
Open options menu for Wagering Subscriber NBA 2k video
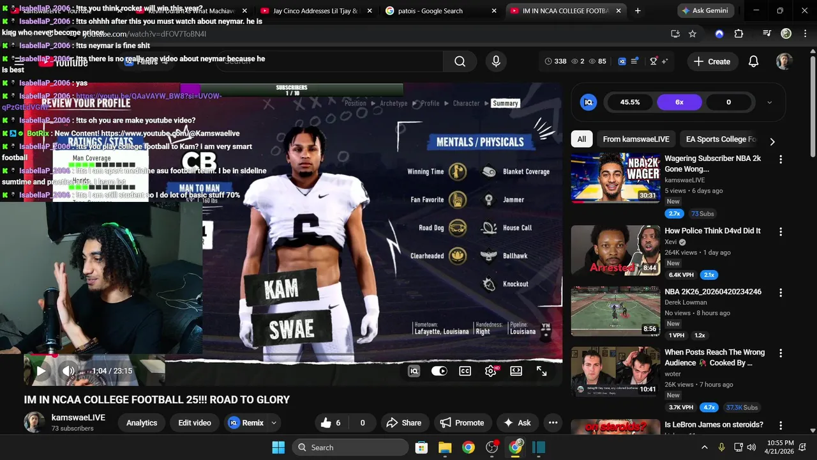(780, 159)
